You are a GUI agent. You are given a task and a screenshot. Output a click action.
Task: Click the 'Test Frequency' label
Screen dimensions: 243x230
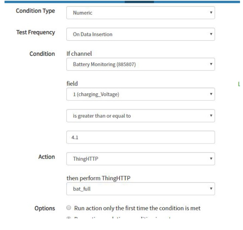35,32
